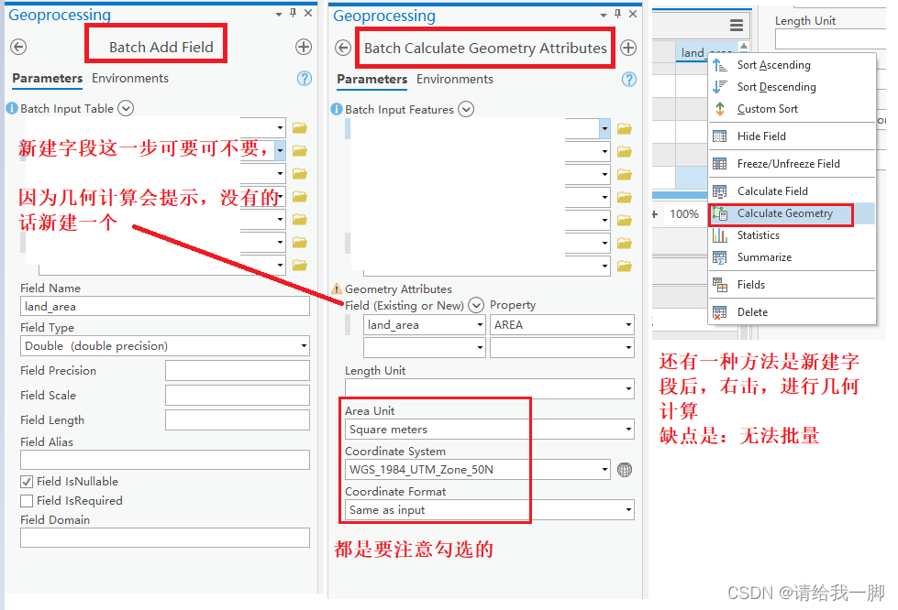Open Length Unit dropdown in geoprocessing pane
The width and height of the screenshot is (898, 610).
628,388
